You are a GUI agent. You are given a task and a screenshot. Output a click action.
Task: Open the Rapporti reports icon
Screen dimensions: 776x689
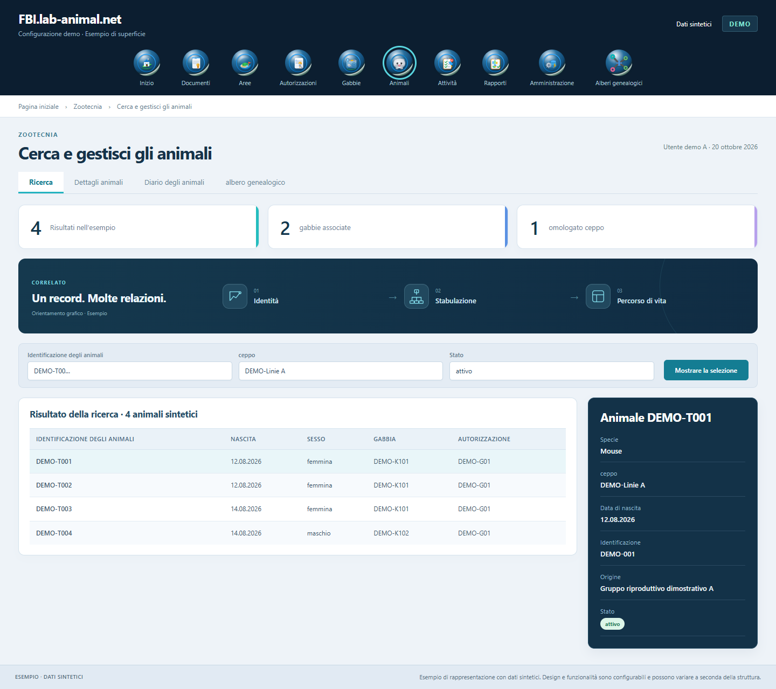495,62
